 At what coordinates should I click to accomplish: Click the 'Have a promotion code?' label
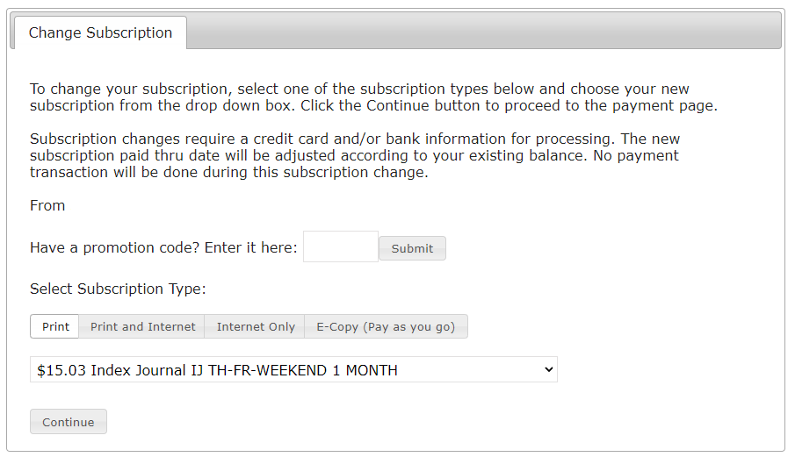click(163, 248)
